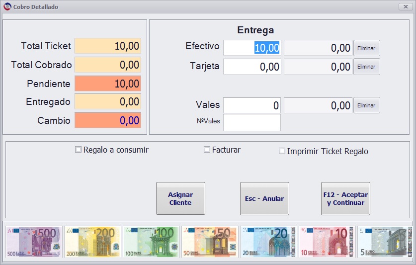Click the Pendiente value 10,00
Screen dimensions: 416x265
point(108,84)
